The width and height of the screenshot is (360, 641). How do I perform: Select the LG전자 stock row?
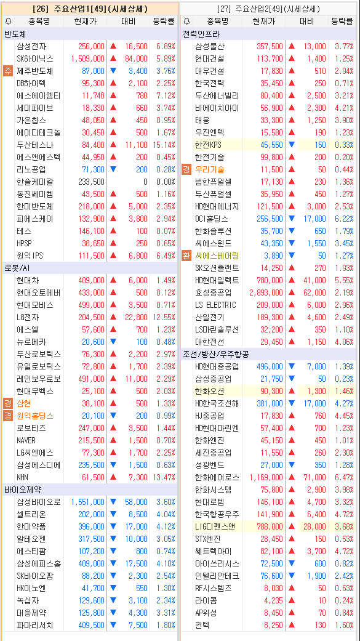point(90,317)
